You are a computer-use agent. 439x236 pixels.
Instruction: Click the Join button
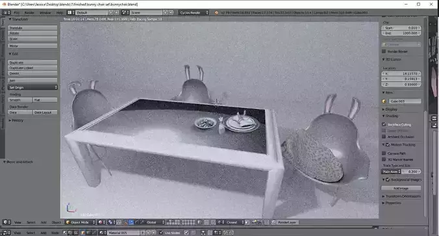point(32,81)
